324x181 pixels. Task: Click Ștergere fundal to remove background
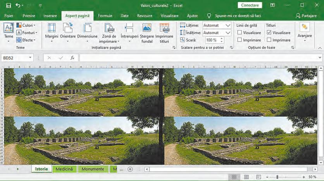tap(147, 33)
